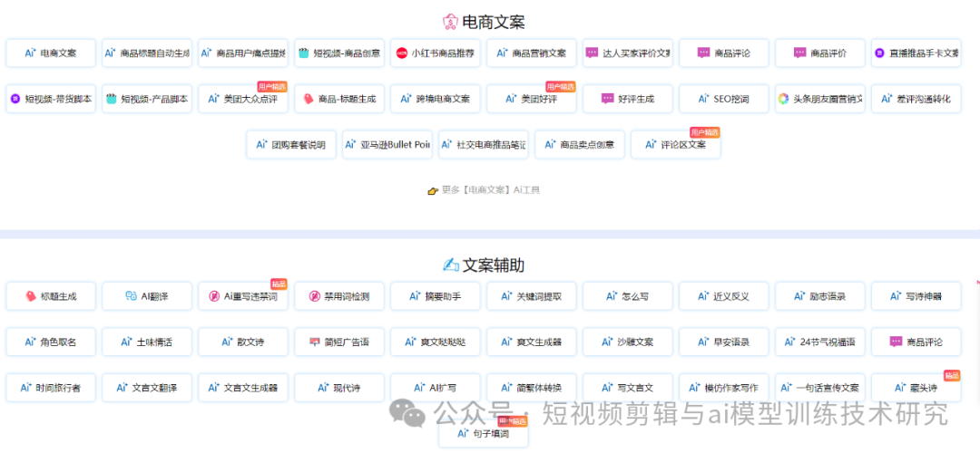The width and height of the screenshot is (980, 453).
Task: Click the Ai icon on 跨境电商文案
Action: pos(407,99)
